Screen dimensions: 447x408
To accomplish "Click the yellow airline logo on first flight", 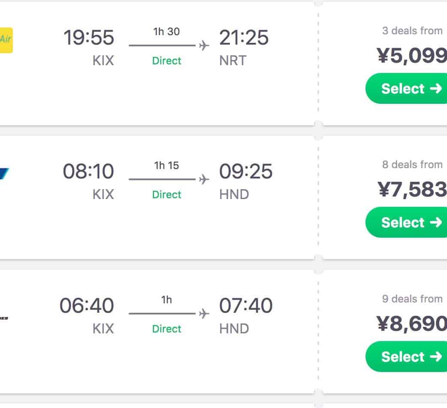I will click(6, 40).
